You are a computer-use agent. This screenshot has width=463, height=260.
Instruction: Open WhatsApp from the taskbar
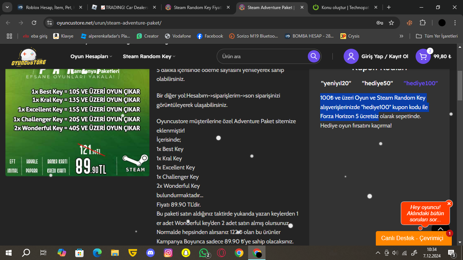(204, 253)
